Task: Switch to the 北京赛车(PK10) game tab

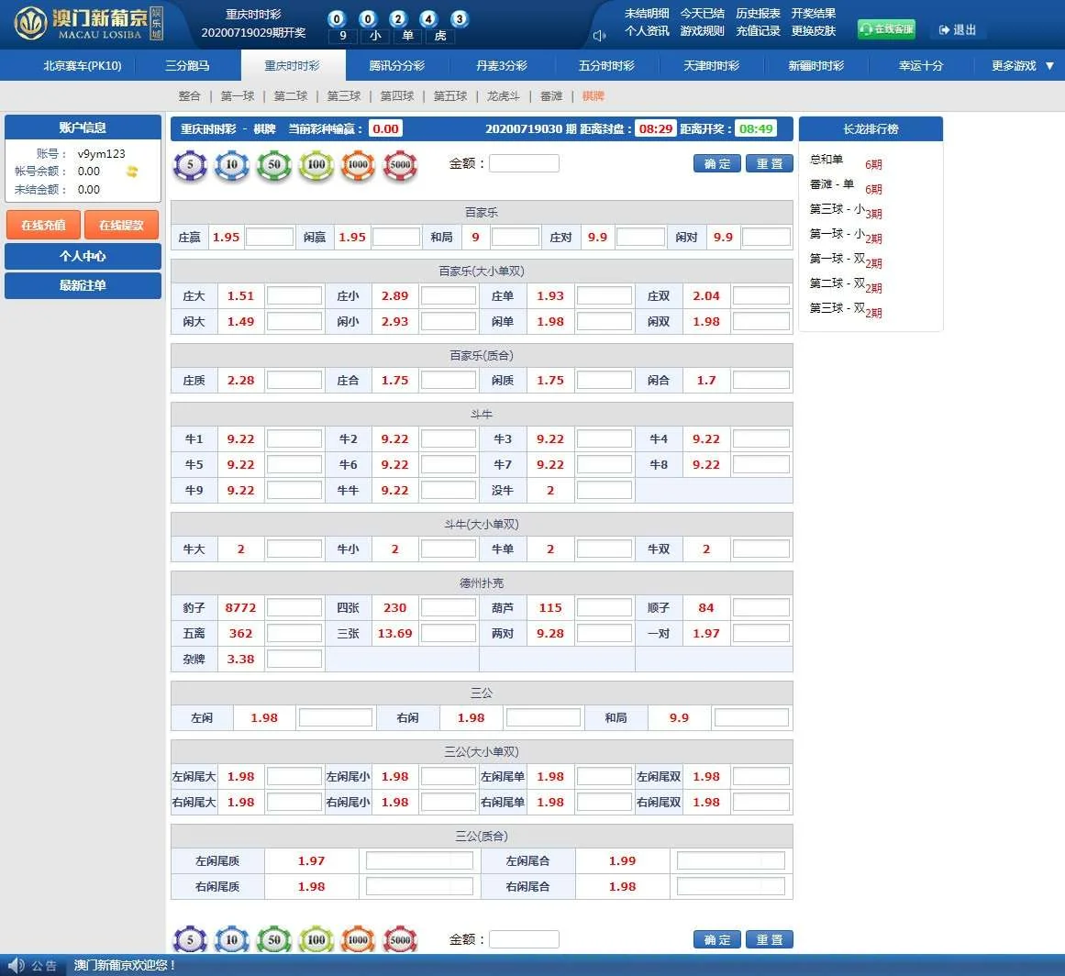Action: tap(83, 66)
